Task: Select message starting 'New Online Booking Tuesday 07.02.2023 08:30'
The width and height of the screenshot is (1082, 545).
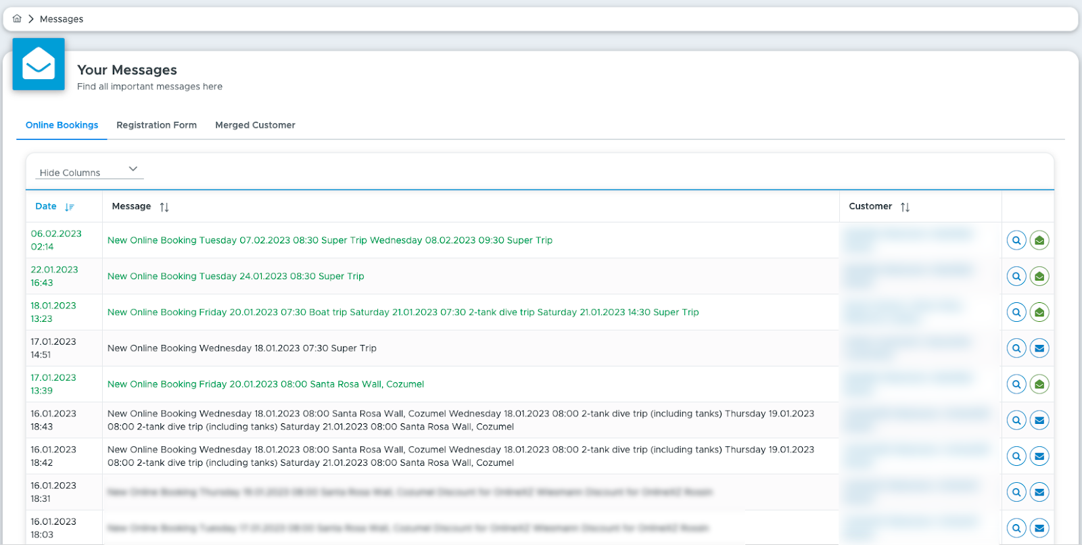Action: point(330,240)
